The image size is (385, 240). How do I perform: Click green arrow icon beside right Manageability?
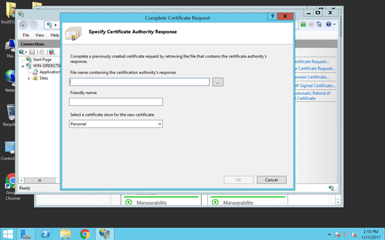click(215, 202)
